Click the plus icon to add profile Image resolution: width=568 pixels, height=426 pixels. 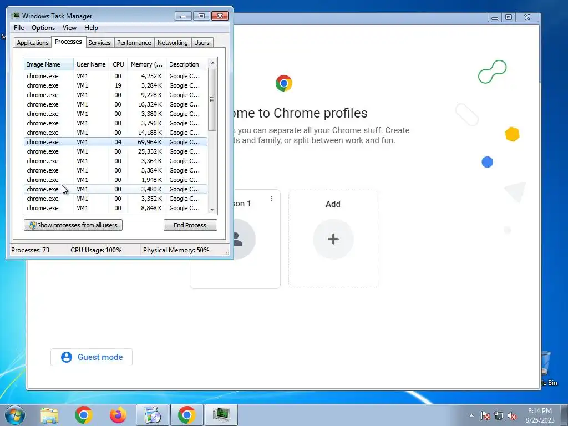[x=333, y=239]
